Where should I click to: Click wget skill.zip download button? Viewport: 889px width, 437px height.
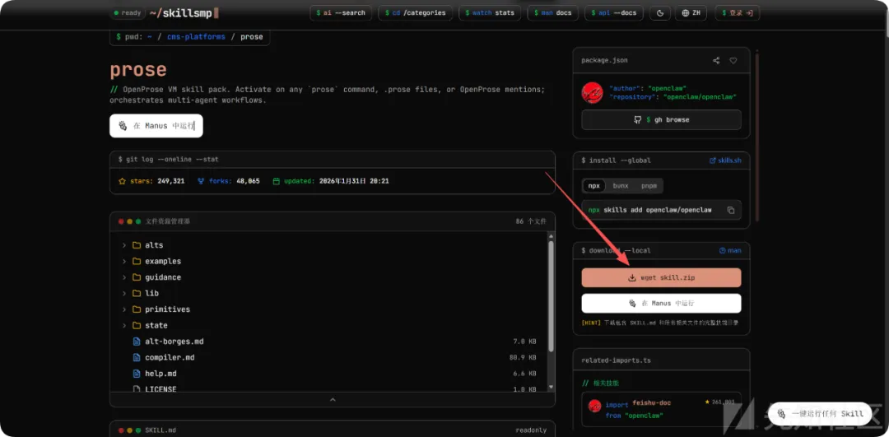(x=661, y=277)
